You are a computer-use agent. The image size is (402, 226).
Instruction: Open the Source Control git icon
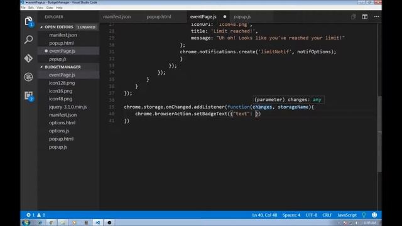click(29, 58)
